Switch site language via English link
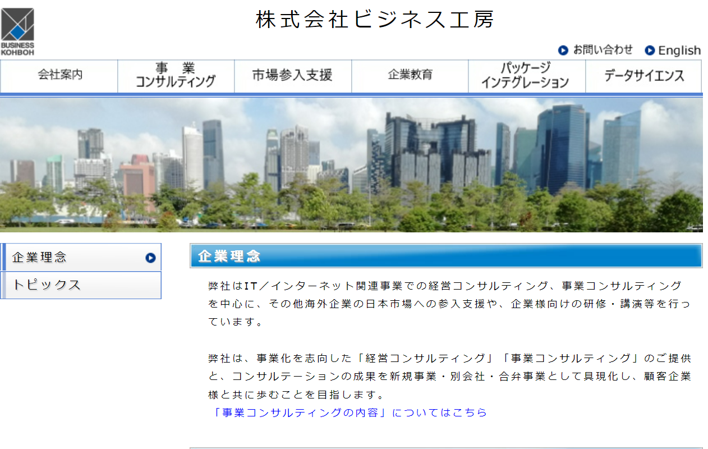The height and width of the screenshot is (449, 708). coord(679,51)
